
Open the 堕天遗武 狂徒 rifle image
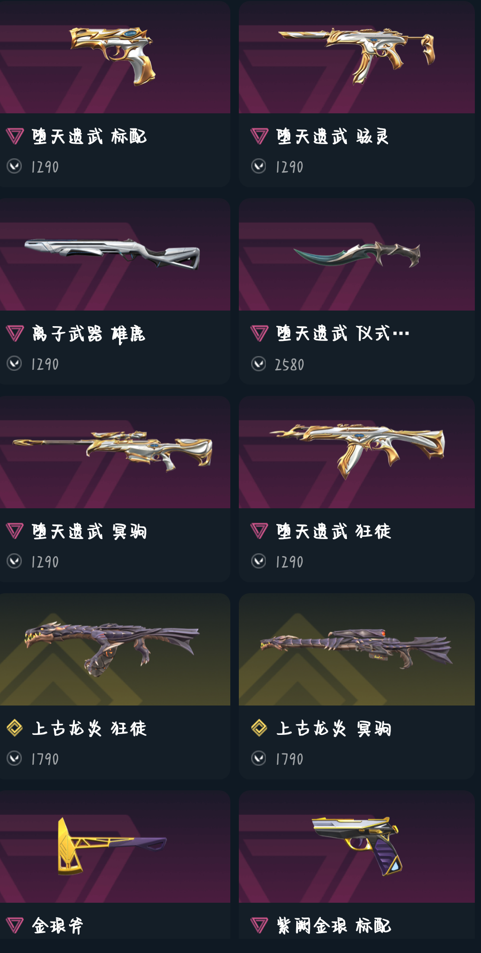click(357, 449)
